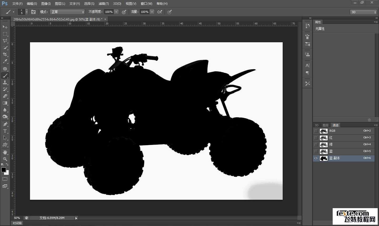
Task: Select the 绿 channel thumbnail
Action: 323,144
